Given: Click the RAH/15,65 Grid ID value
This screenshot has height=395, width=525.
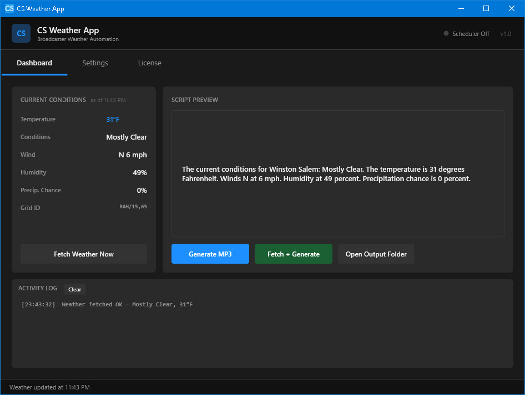Looking at the screenshot, I should tap(133, 207).
